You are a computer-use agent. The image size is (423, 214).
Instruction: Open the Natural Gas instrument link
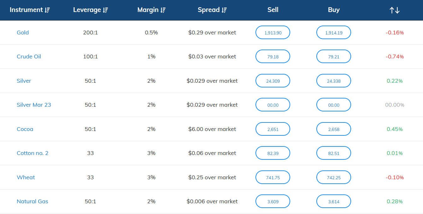[x=32, y=201]
